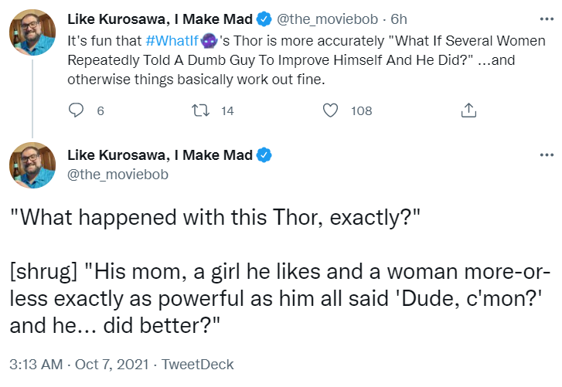Open more options on the second tweet
The image size is (562, 387).
tap(547, 155)
